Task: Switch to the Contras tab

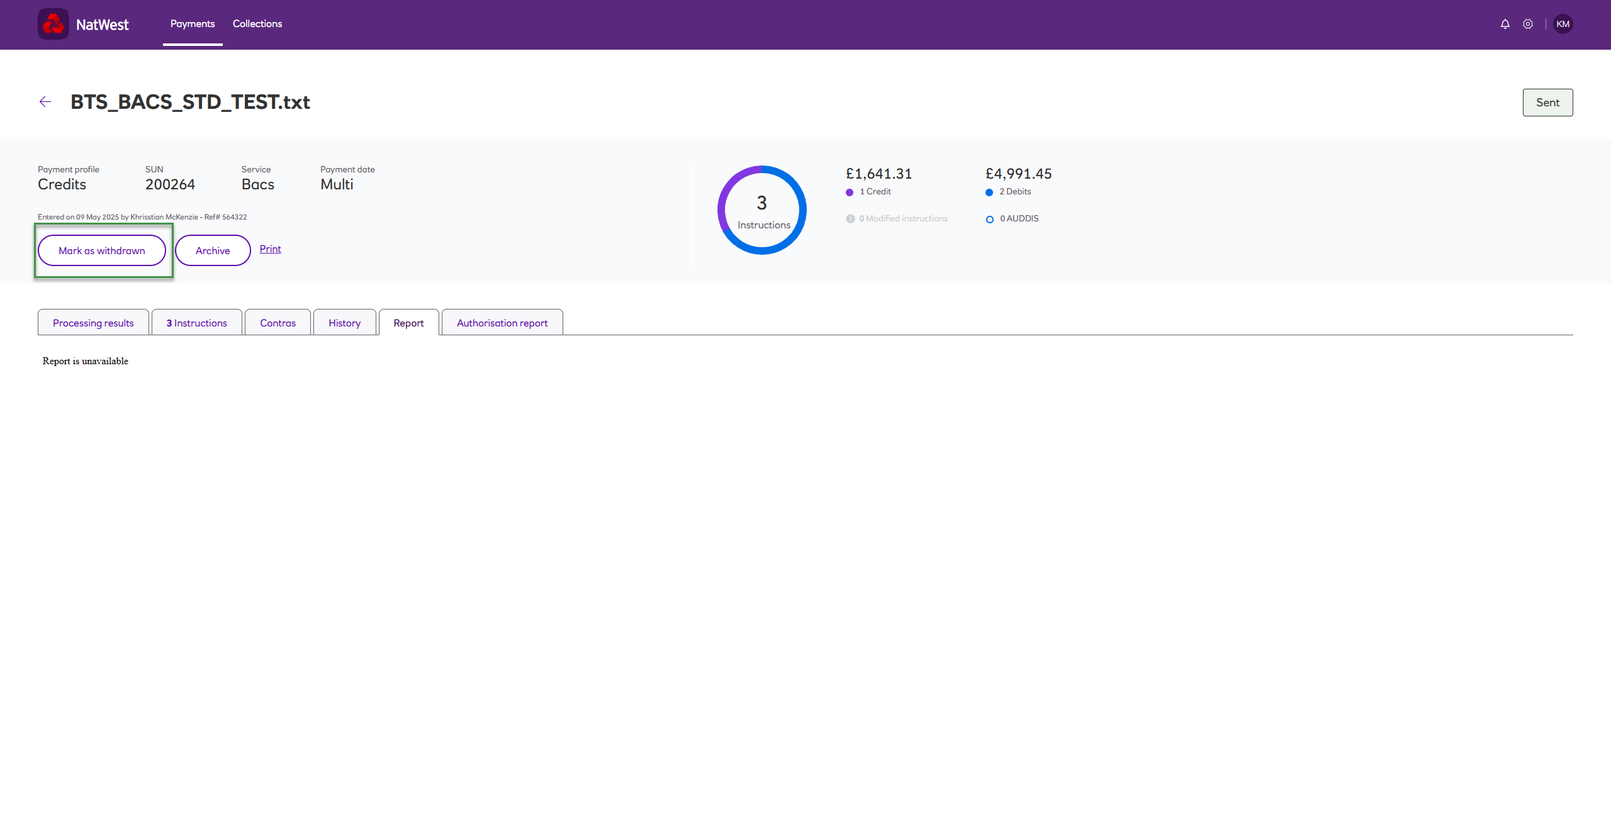Action: click(278, 323)
